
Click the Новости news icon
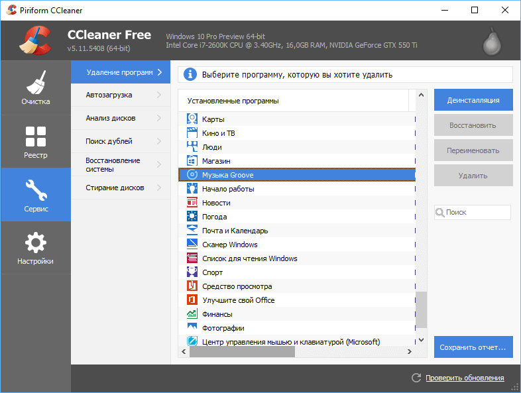192,203
